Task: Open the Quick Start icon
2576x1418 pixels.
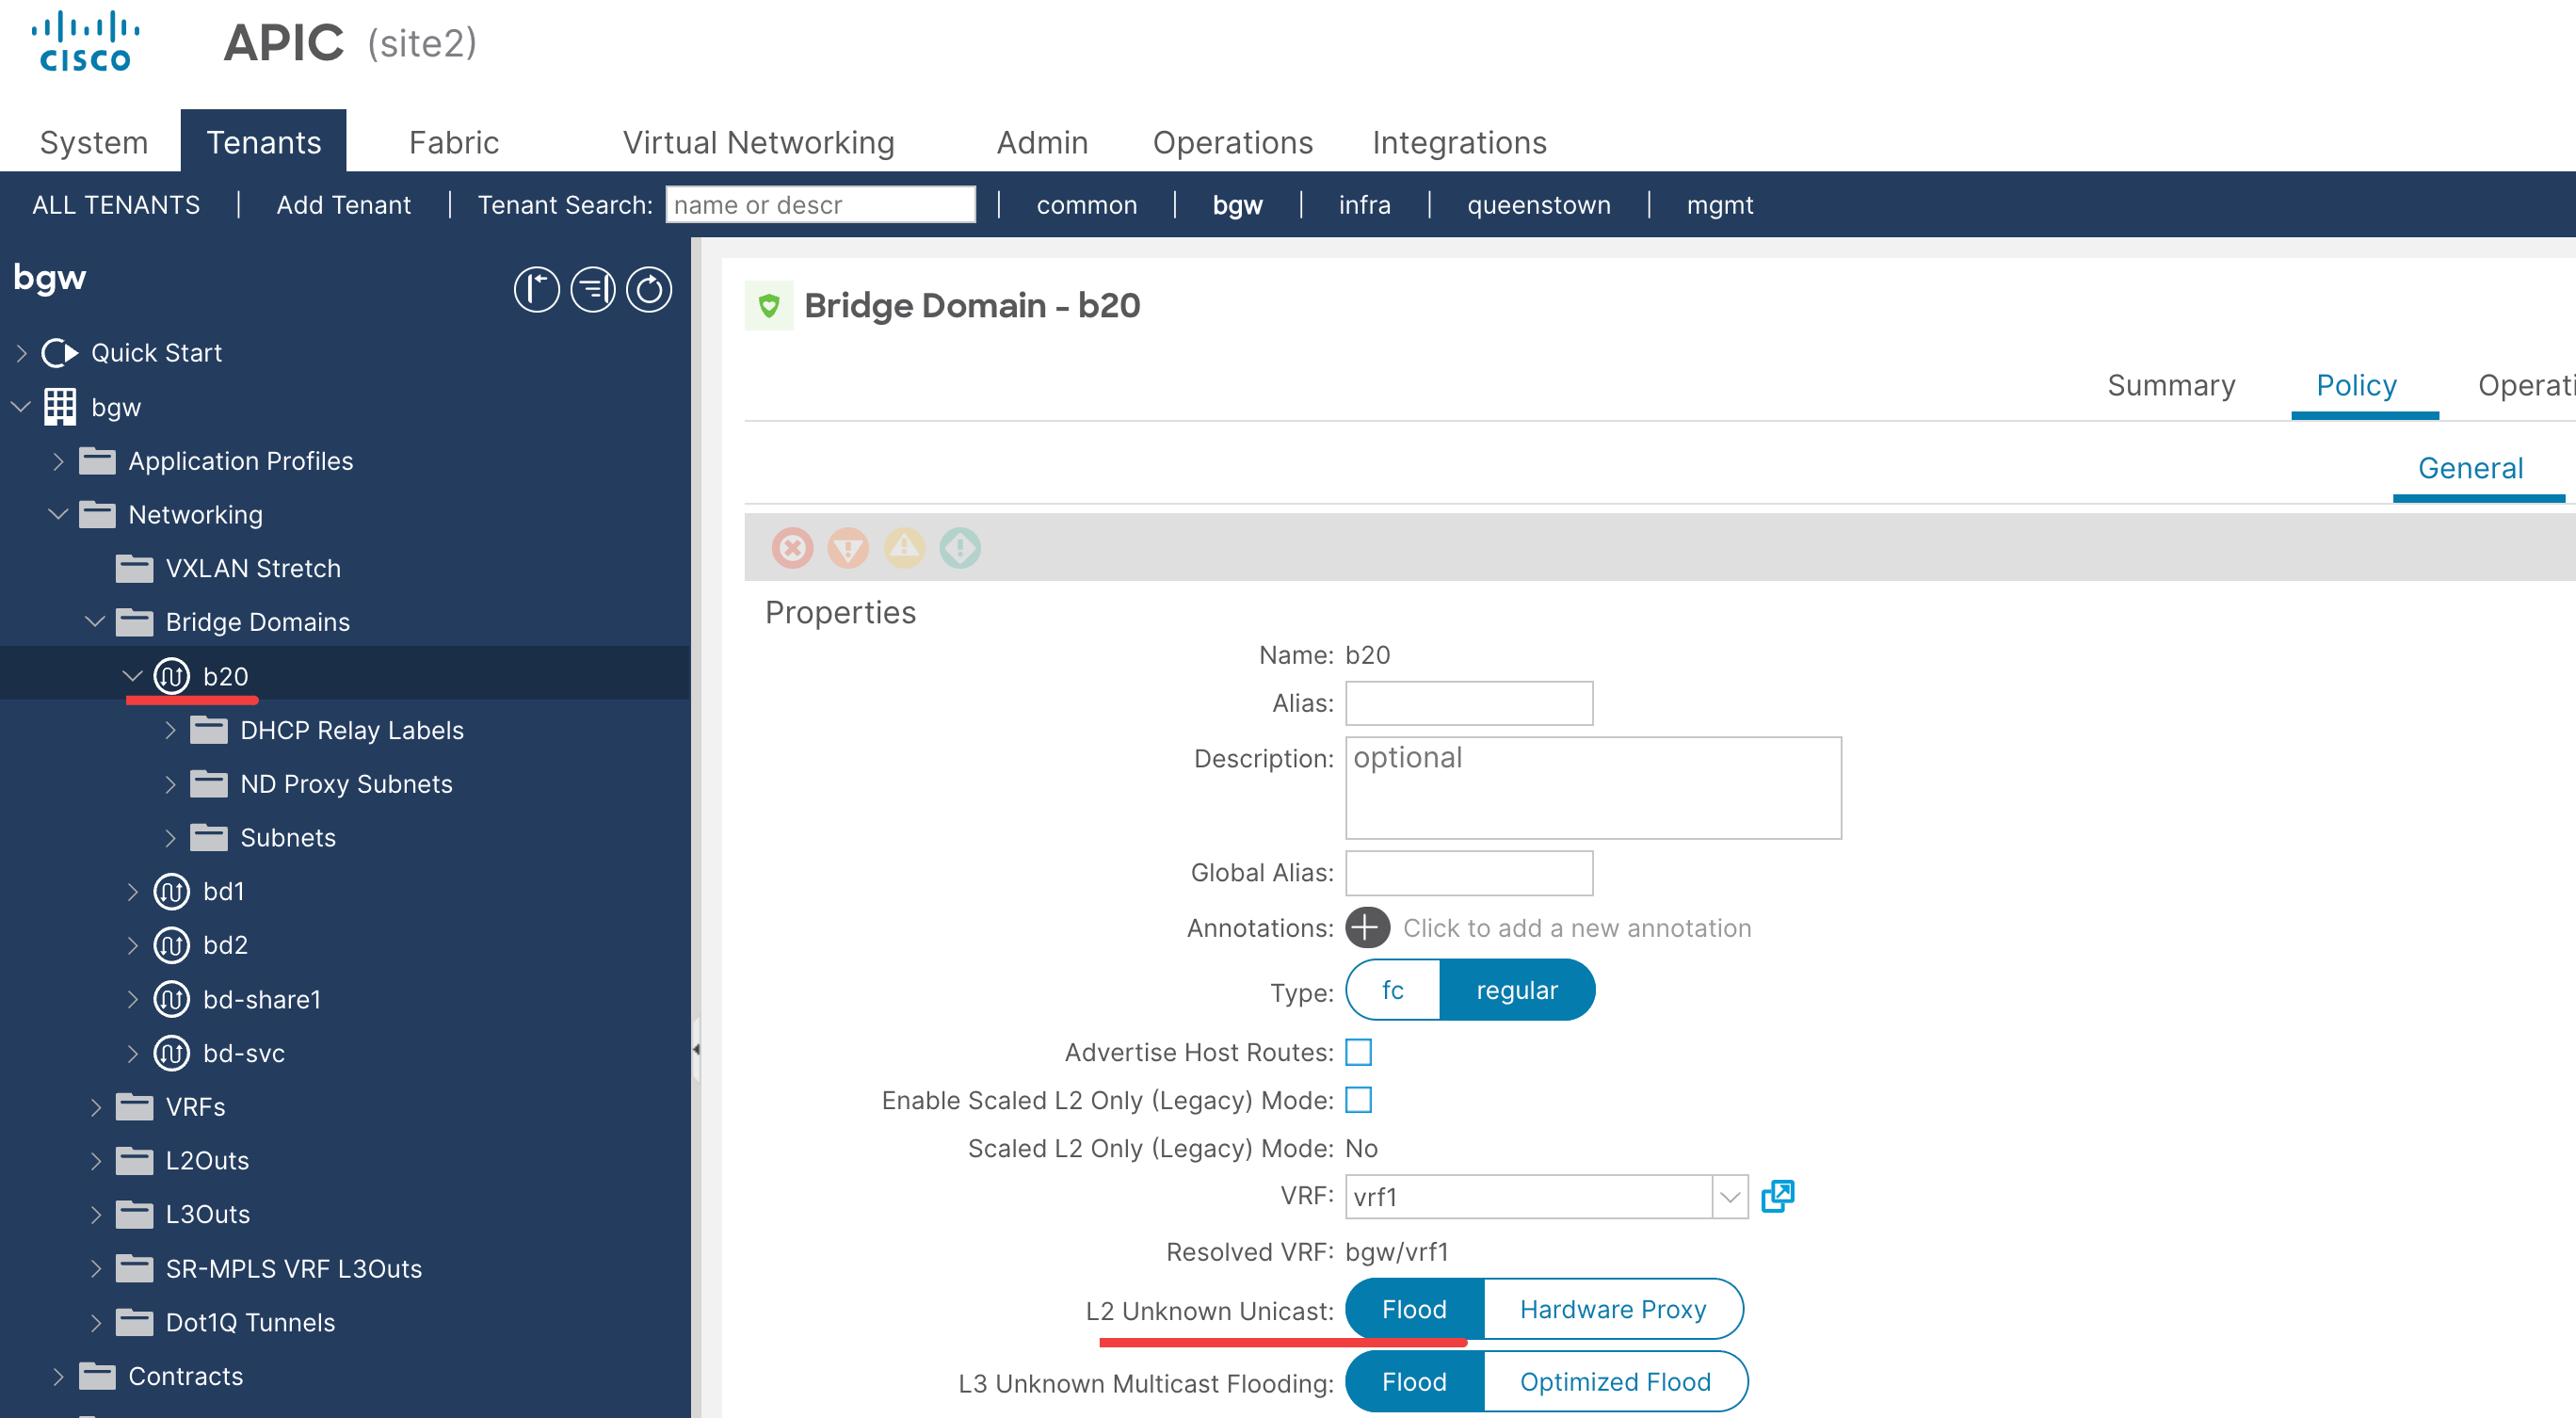Action: click(x=59, y=353)
